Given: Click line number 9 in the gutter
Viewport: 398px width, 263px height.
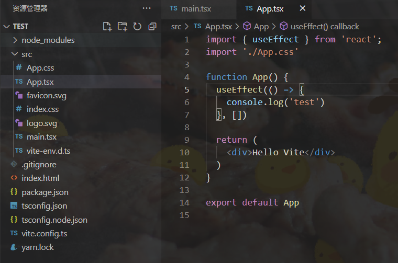Looking at the screenshot, I should pos(187,140).
